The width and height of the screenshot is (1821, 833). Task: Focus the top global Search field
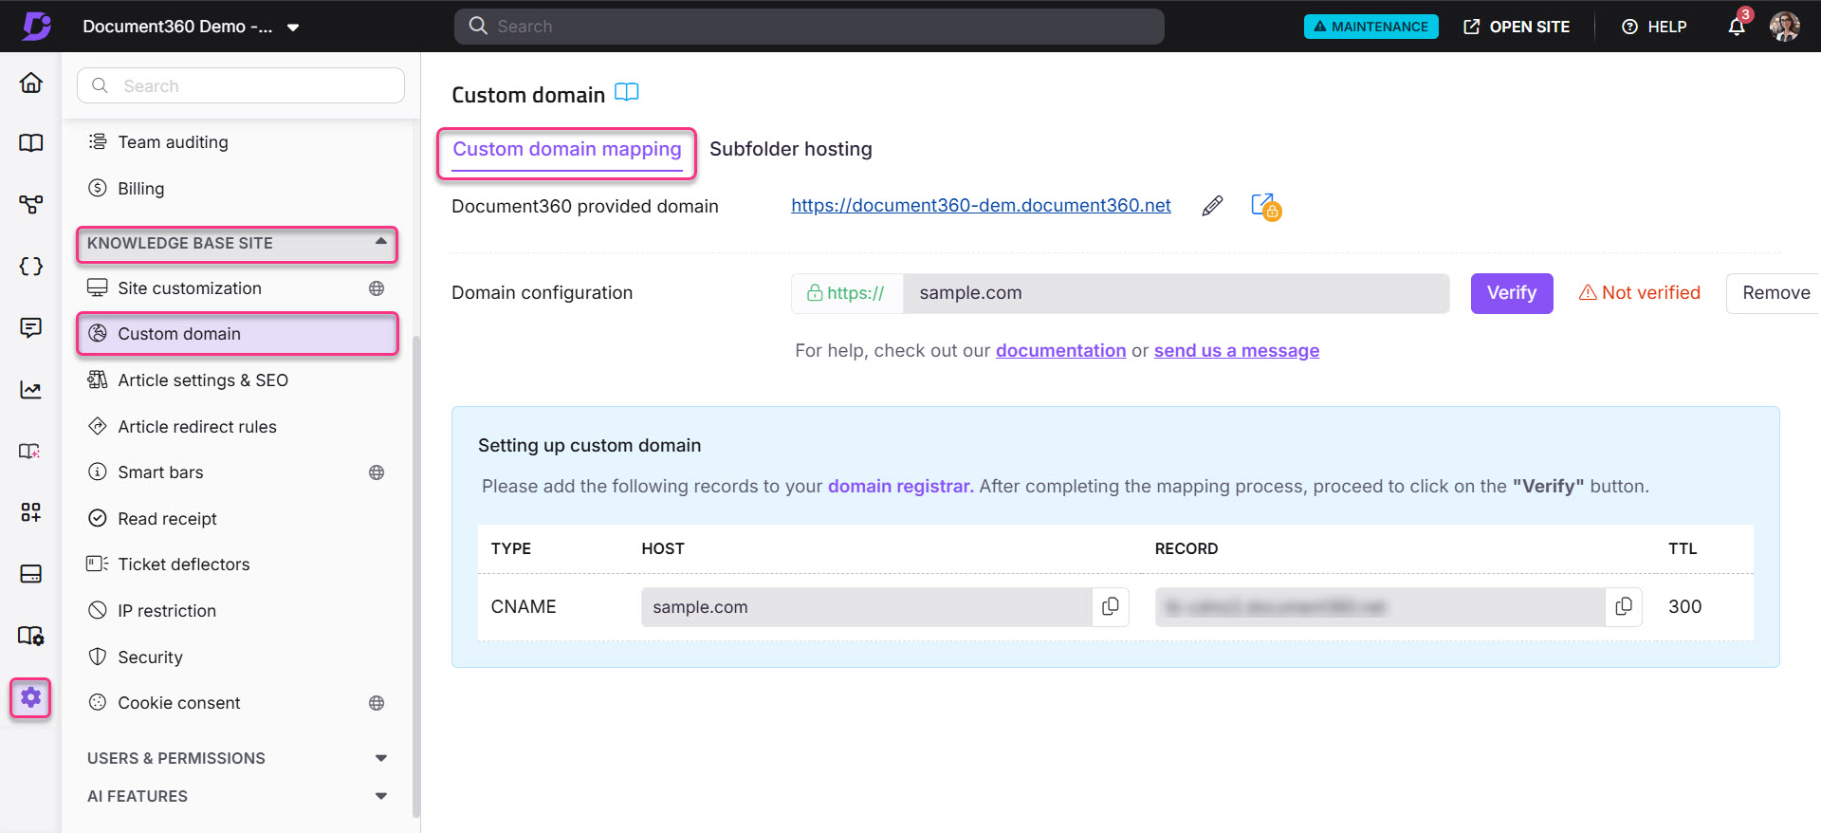point(809,27)
